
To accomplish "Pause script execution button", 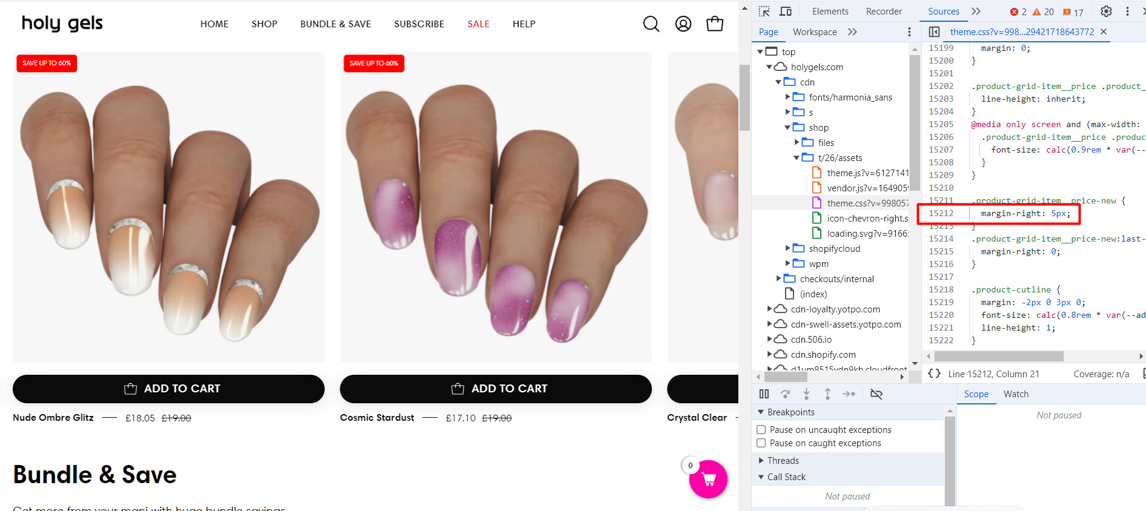I will point(764,394).
